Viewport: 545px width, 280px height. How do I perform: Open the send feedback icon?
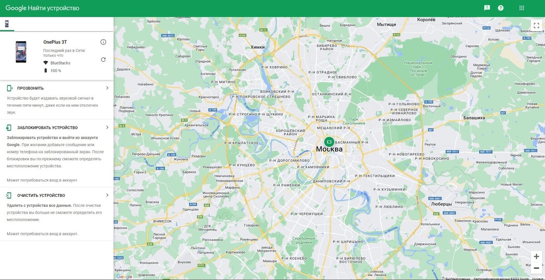(487, 8)
